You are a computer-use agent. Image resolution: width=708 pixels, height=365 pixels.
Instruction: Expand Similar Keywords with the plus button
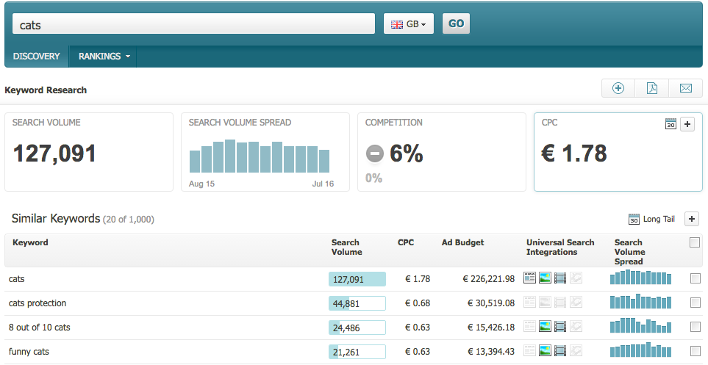tap(691, 219)
